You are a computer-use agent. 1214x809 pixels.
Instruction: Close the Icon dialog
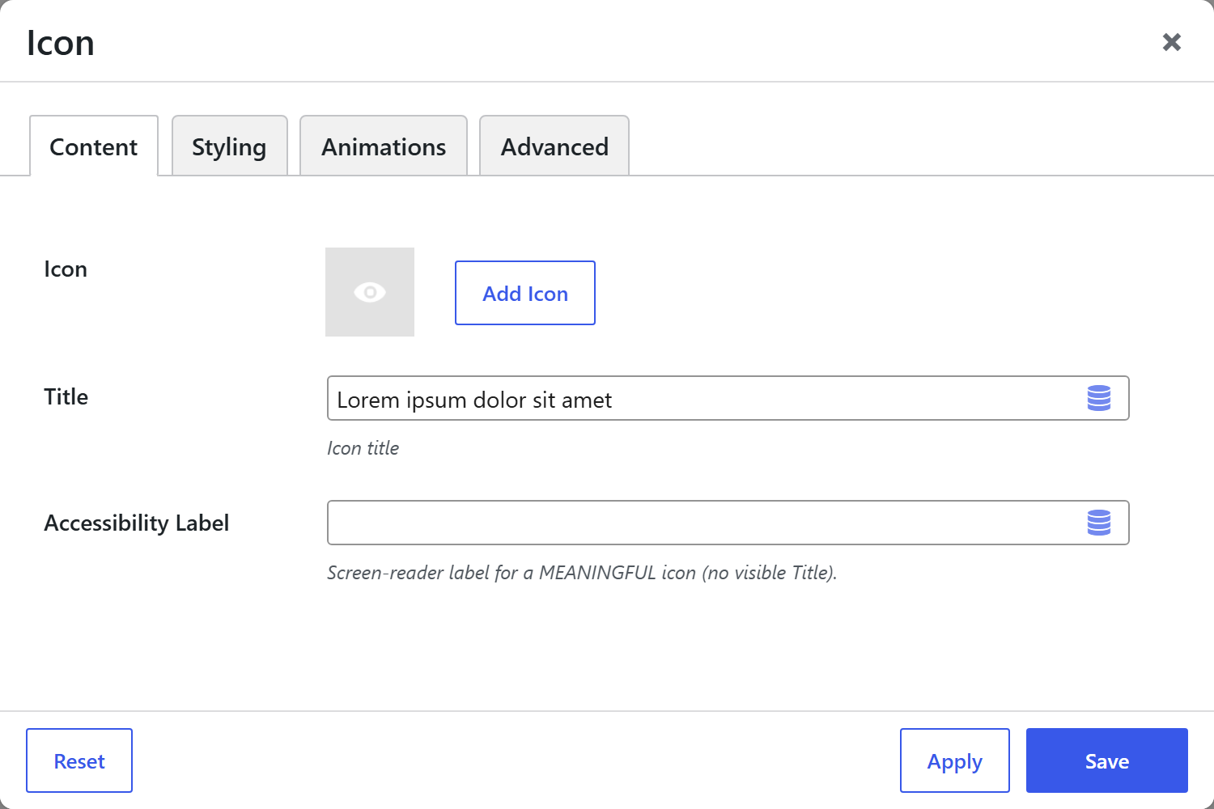click(1171, 42)
